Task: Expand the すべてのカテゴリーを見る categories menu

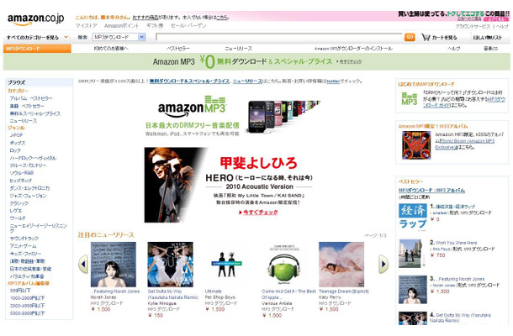Action: [37, 38]
